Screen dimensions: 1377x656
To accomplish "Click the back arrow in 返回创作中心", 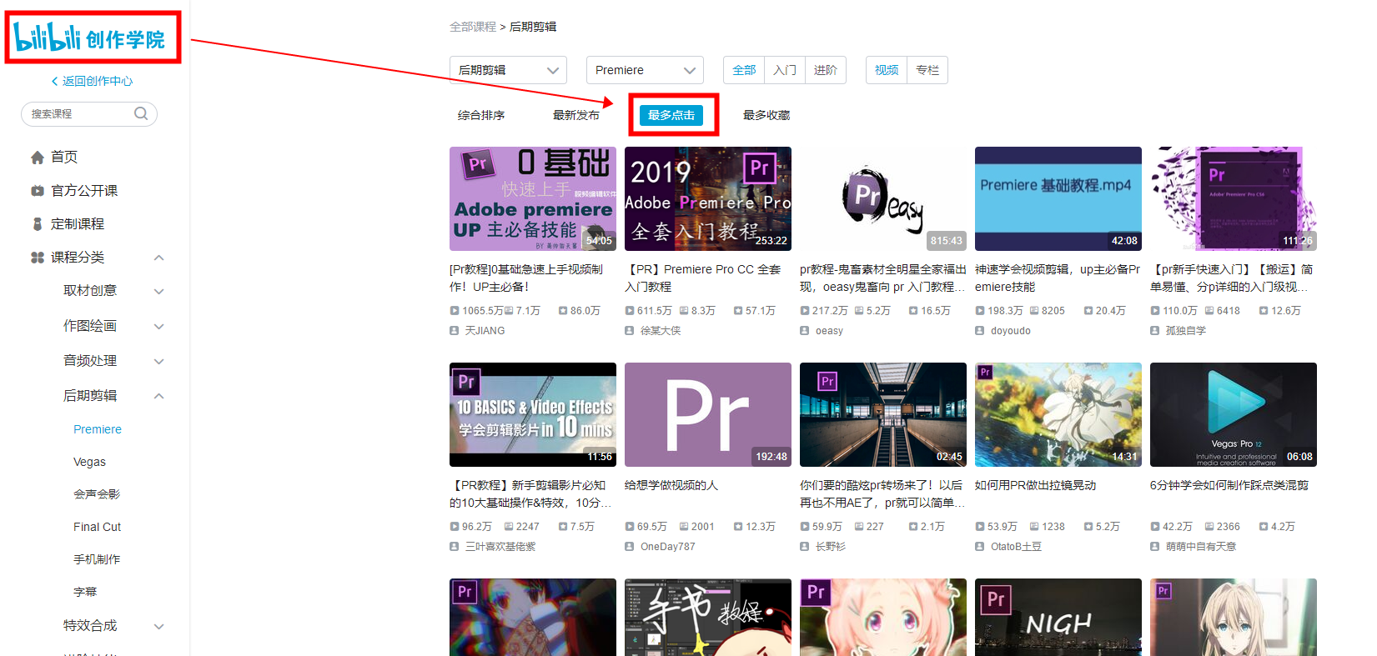I will 55,81.
